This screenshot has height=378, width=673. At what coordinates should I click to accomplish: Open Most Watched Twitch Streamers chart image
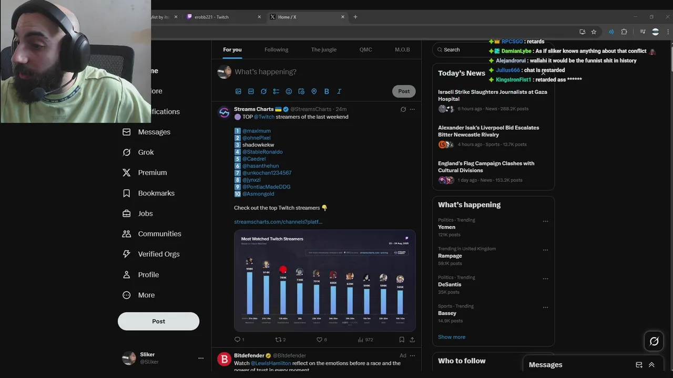click(x=325, y=281)
